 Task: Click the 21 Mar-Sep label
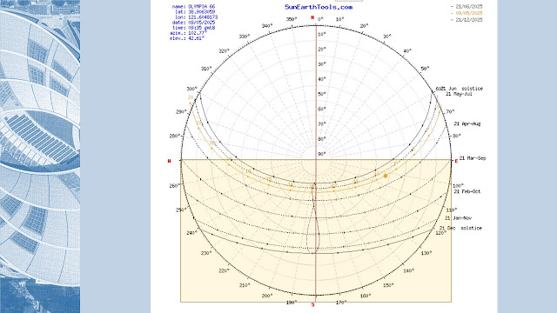point(473,158)
